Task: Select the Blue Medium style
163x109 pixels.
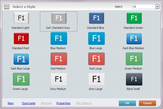Action: coord(59,39)
